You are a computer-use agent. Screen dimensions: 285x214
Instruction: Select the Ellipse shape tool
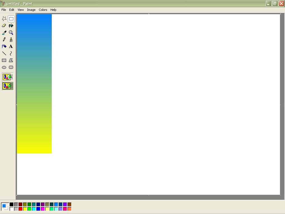click(4, 67)
